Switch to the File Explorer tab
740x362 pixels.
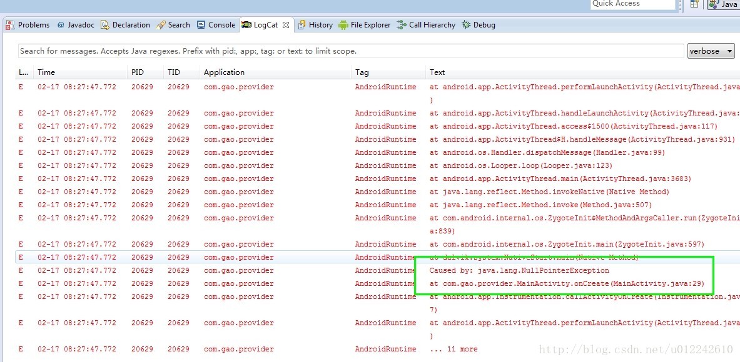point(365,25)
